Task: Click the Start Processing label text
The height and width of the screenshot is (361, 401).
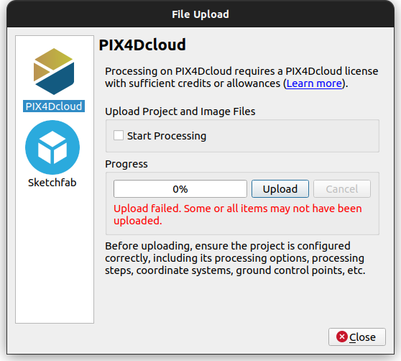Action: click(x=167, y=136)
